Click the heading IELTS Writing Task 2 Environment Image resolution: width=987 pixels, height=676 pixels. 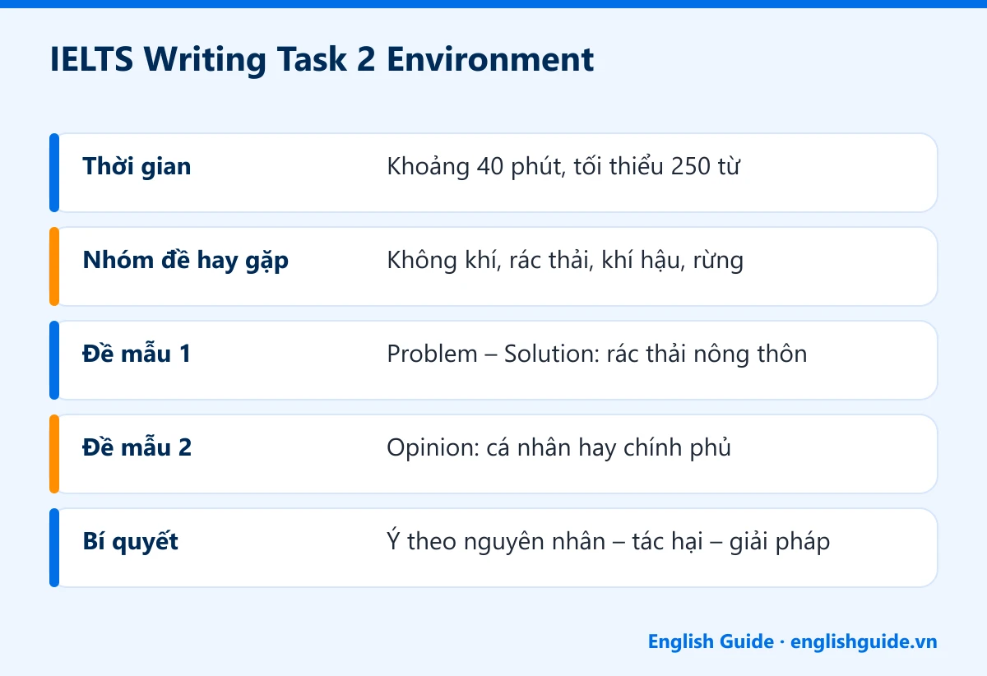[x=322, y=60]
